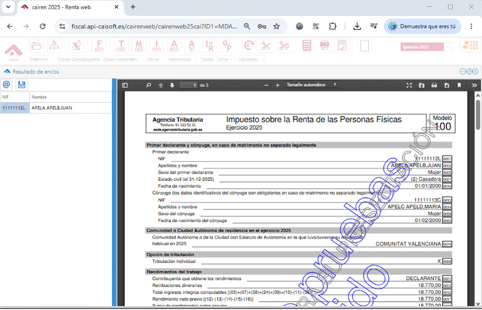Select the 'T rab' work income icon
Image resolution: width=482 pixels, height=310 pixels.
[121, 46]
